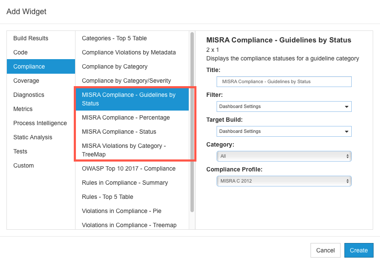Cancel the Add Widget dialog

point(325,250)
